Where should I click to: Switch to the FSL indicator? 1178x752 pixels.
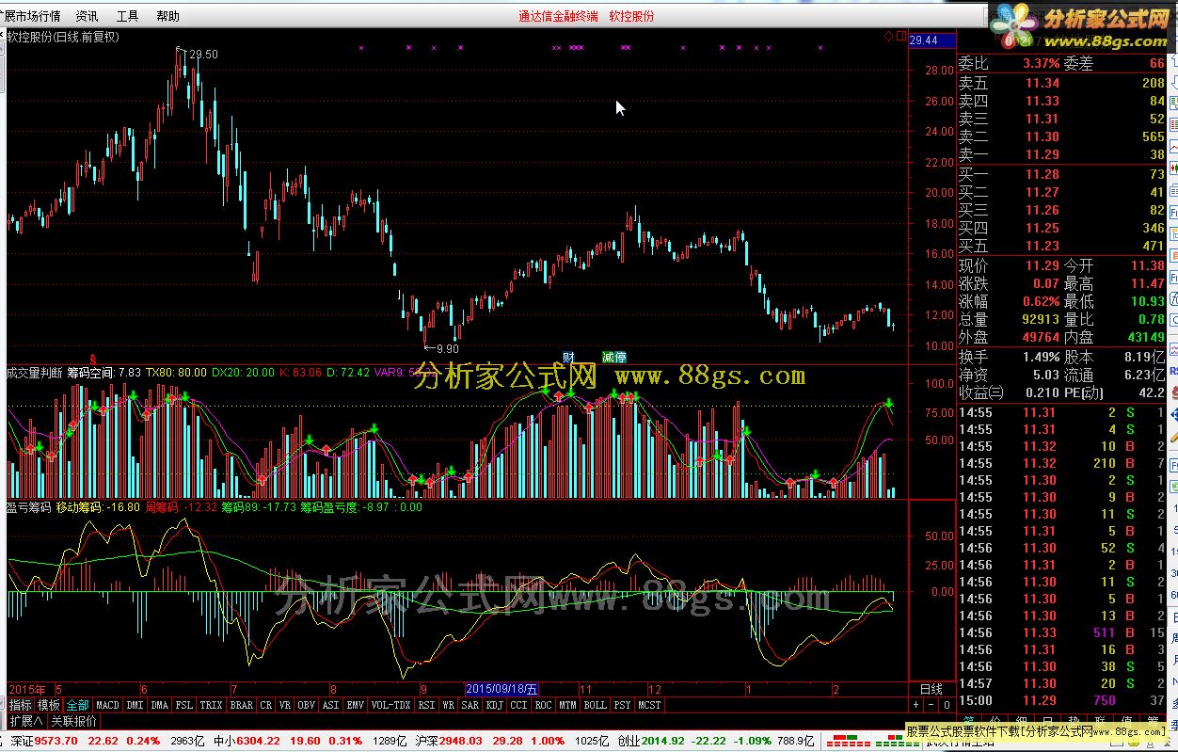[x=184, y=705]
